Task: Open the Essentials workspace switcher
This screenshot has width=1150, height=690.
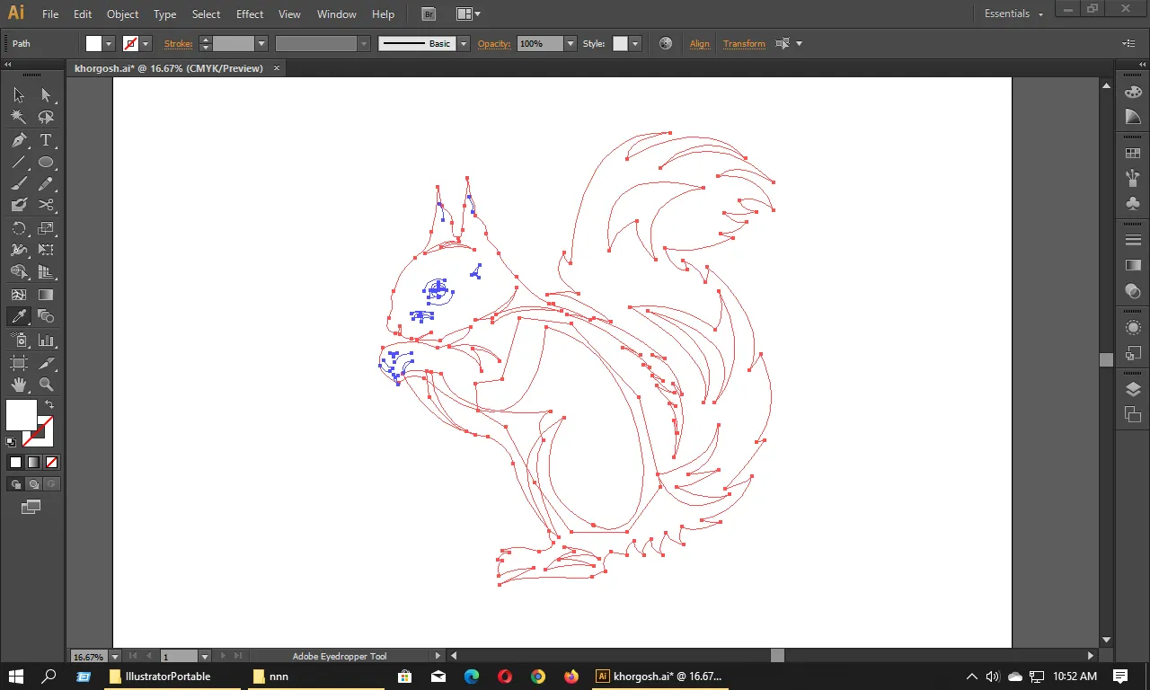Action: point(1013,13)
